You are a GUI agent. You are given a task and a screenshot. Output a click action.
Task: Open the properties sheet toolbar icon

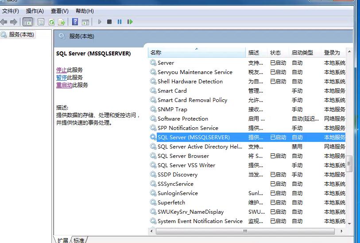tap(41, 22)
